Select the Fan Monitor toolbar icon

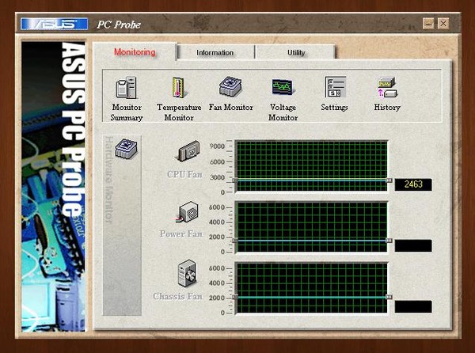[x=230, y=86]
